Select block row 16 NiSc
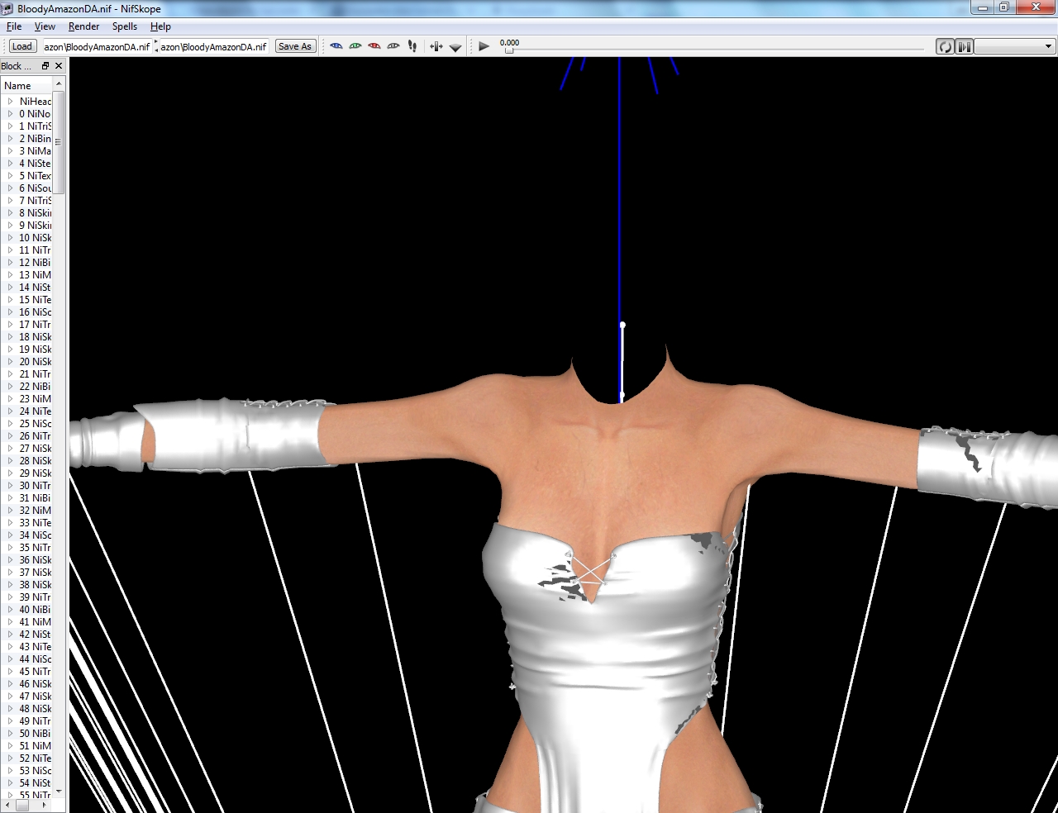 tap(27, 312)
